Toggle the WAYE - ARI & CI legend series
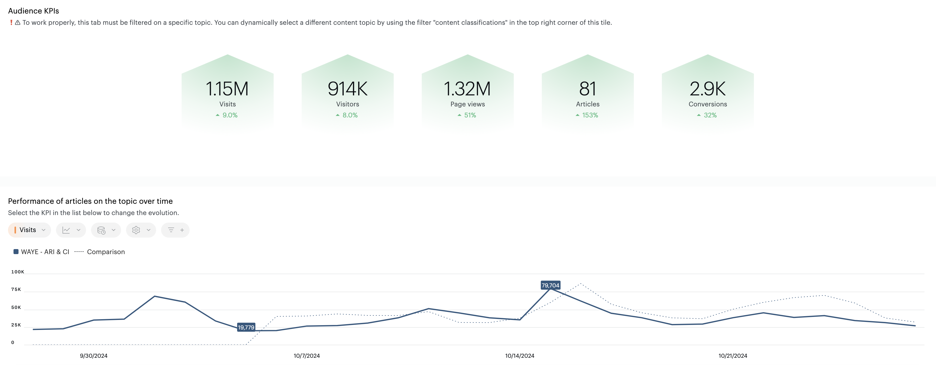 (45, 252)
